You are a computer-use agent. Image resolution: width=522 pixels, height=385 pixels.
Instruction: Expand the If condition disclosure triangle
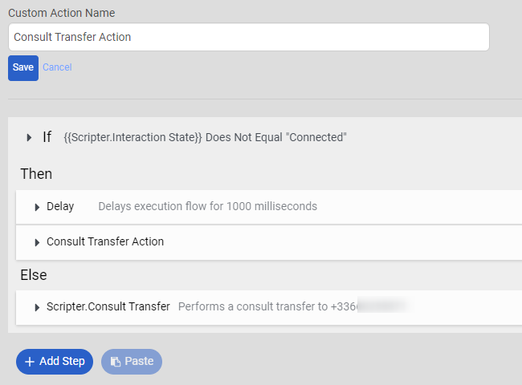30,137
